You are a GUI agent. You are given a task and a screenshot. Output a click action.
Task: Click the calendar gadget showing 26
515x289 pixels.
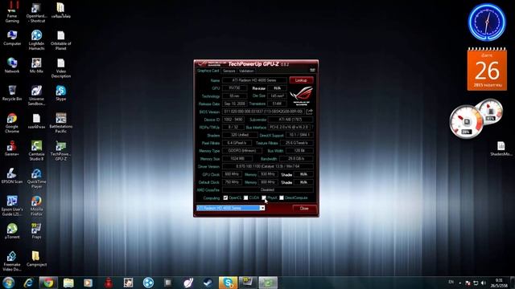(487, 69)
